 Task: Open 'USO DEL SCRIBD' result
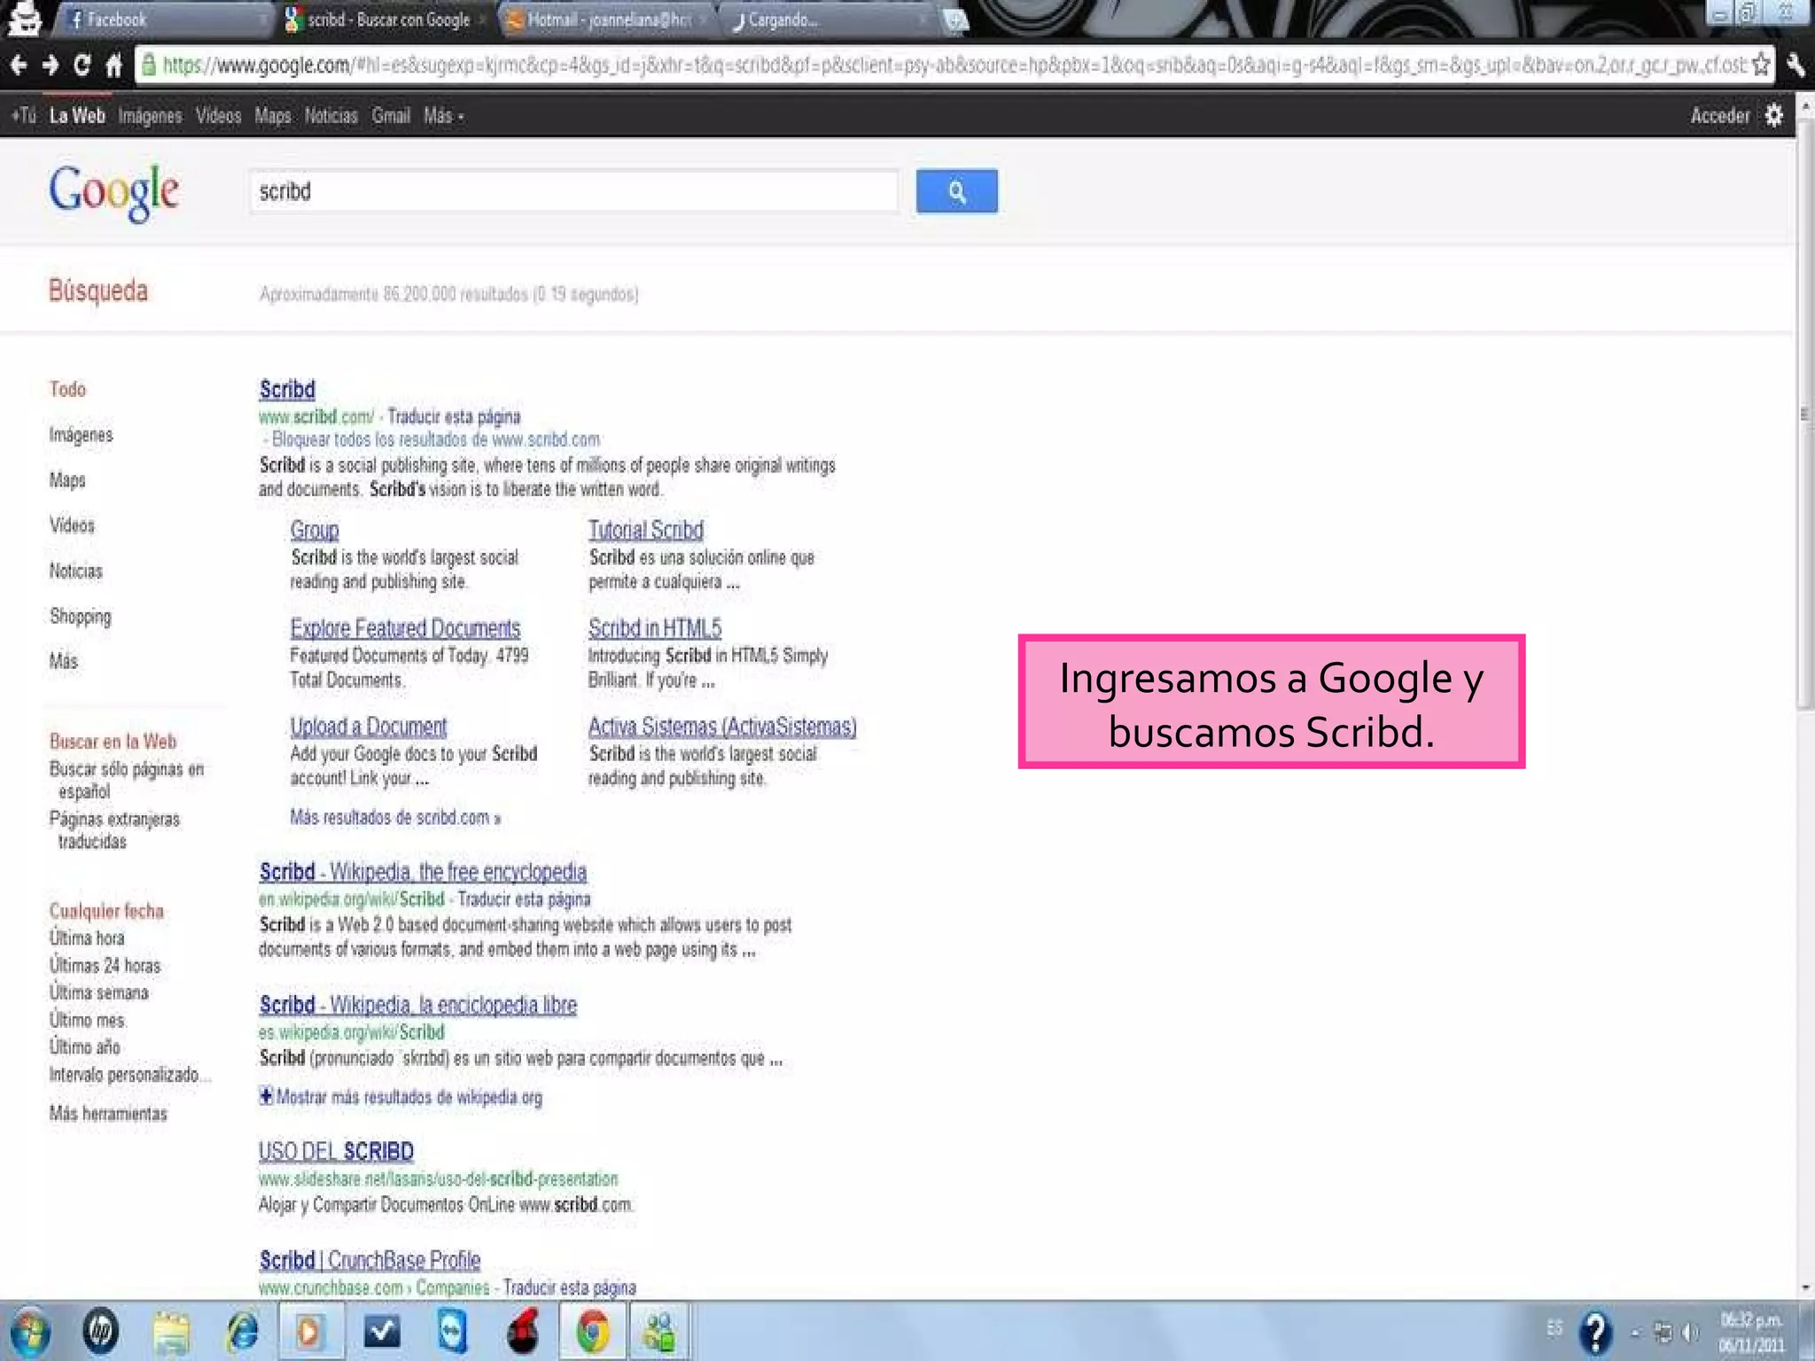coord(336,1151)
